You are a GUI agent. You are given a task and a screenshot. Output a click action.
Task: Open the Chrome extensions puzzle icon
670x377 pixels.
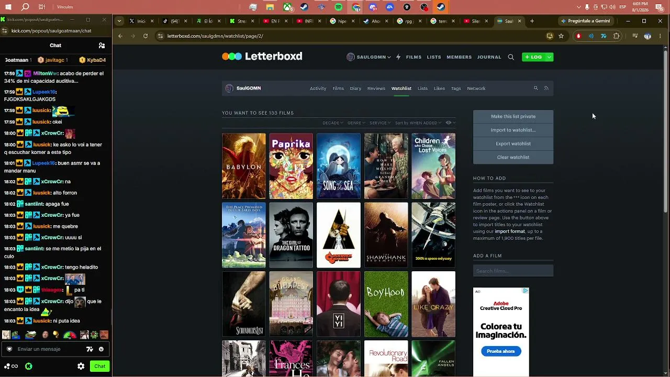tap(616, 36)
